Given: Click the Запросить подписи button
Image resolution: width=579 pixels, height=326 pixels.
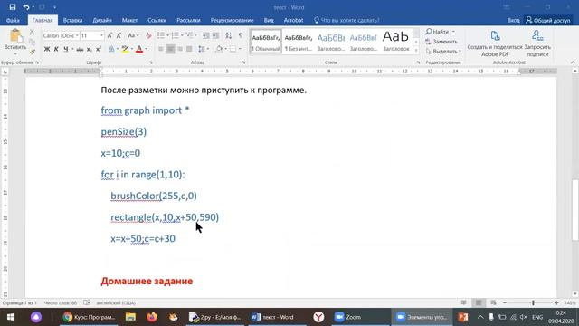Looking at the screenshot, I should coord(537,43).
